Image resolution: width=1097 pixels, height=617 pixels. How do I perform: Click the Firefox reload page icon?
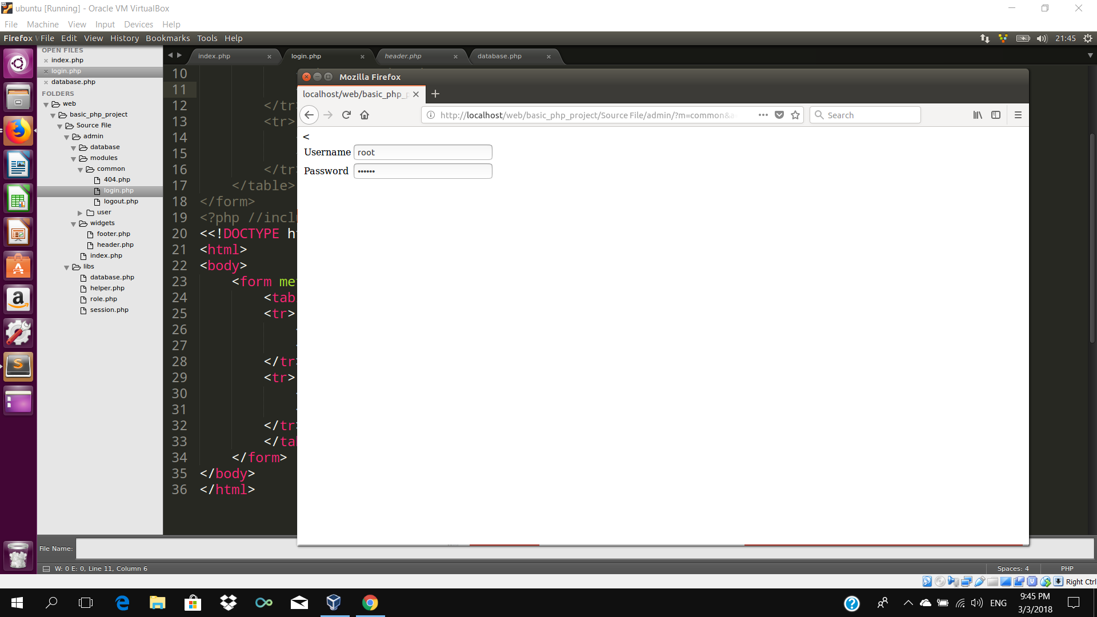(x=346, y=115)
